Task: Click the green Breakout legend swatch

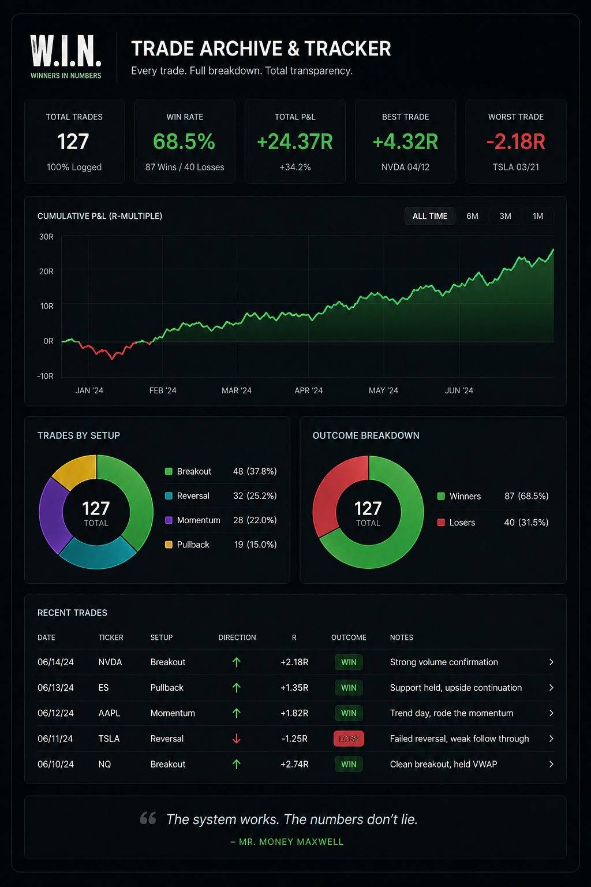Action: pyautogui.click(x=169, y=471)
